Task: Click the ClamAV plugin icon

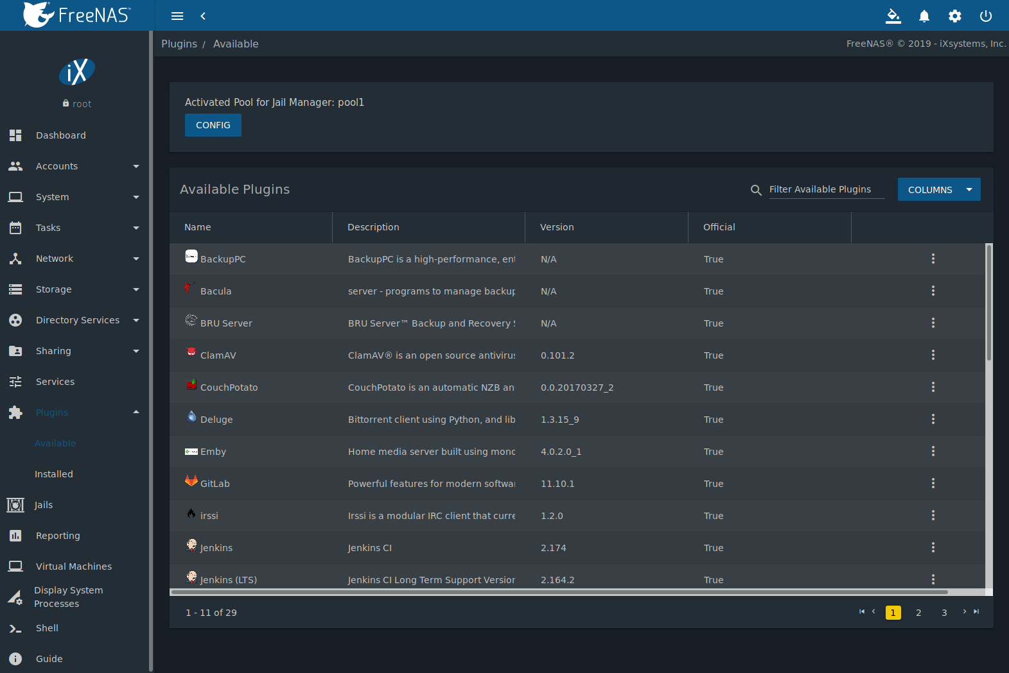Action: coord(191,352)
